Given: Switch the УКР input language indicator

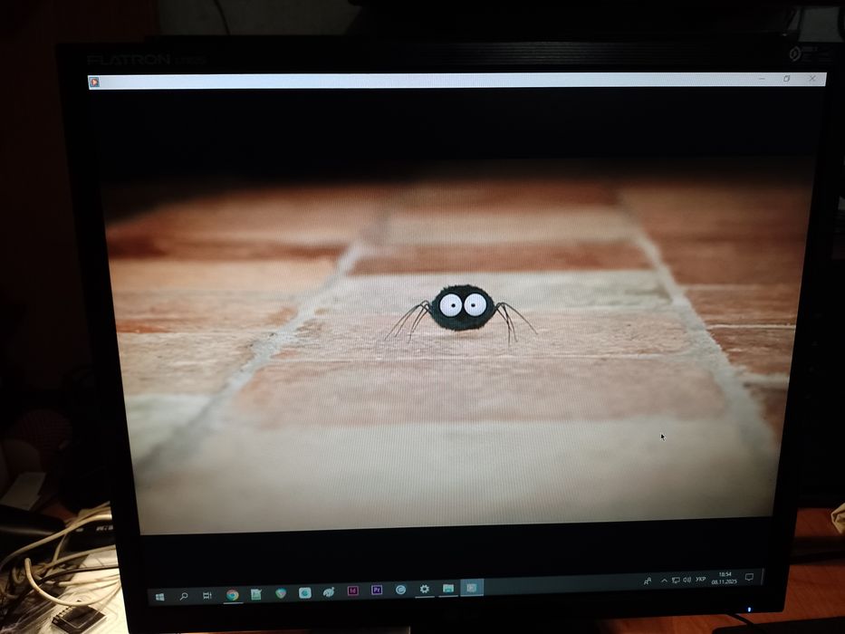Looking at the screenshot, I should click(701, 579).
